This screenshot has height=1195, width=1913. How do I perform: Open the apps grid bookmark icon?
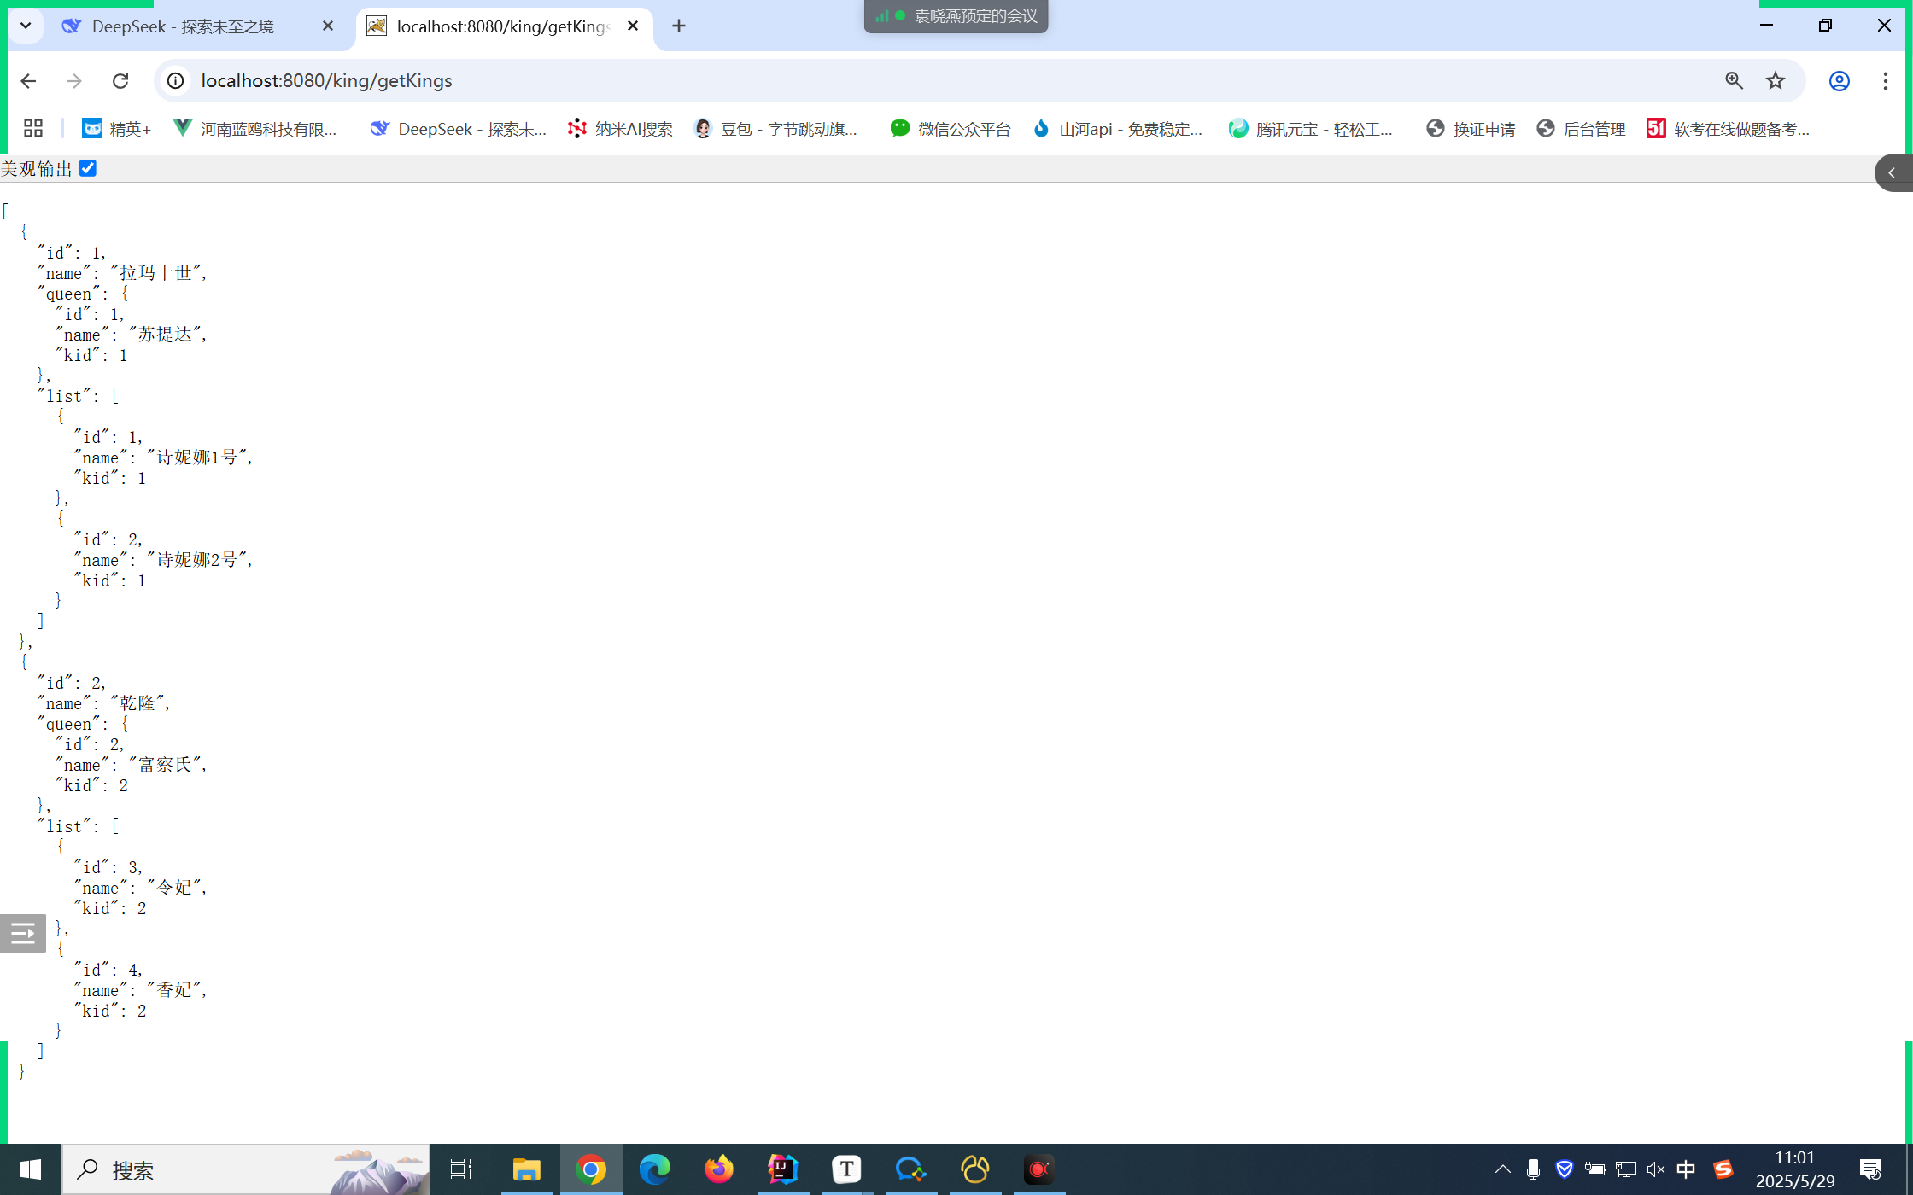[x=33, y=129]
